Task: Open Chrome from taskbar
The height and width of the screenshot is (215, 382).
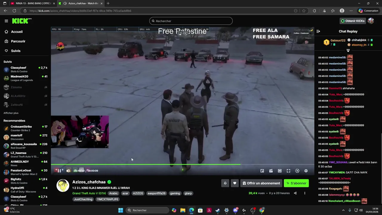Action: [x=261, y=210]
